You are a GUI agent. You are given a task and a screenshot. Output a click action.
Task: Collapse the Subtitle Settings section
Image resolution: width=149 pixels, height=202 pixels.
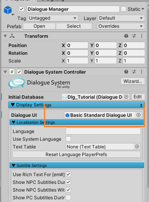click(x=14, y=165)
